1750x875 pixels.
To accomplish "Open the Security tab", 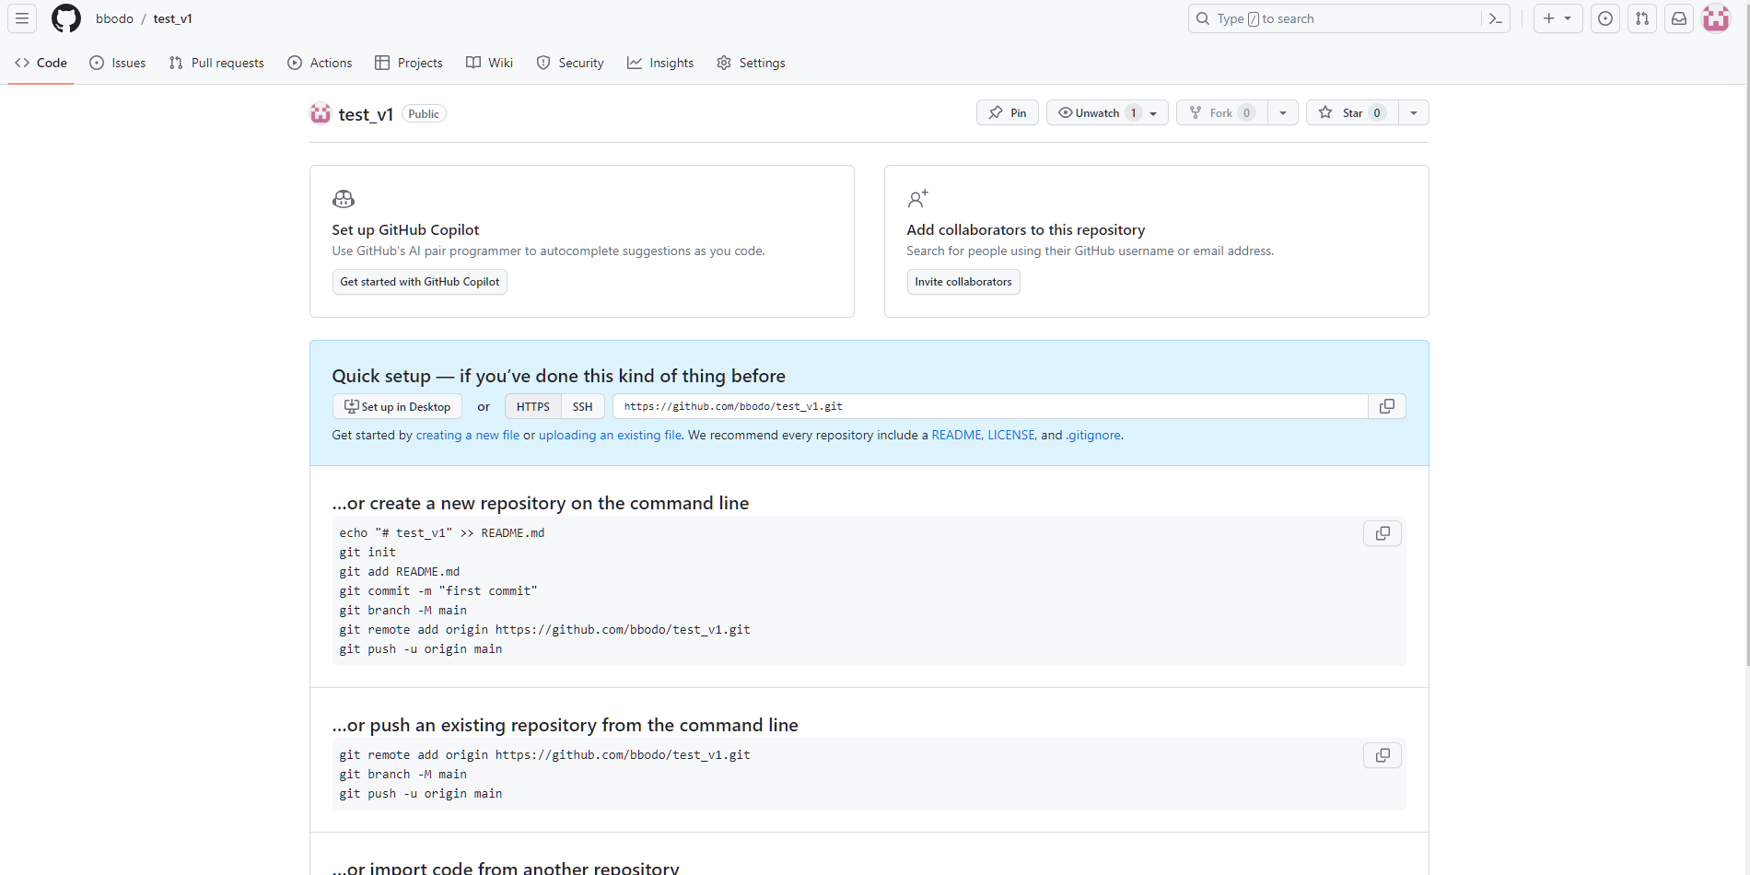I will click(x=570, y=63).
